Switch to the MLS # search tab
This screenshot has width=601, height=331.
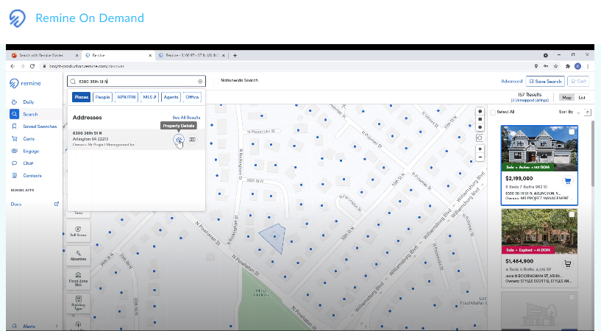click(149, 97)
